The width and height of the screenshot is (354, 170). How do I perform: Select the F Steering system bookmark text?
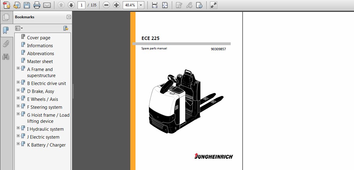[x=45, y=107]
